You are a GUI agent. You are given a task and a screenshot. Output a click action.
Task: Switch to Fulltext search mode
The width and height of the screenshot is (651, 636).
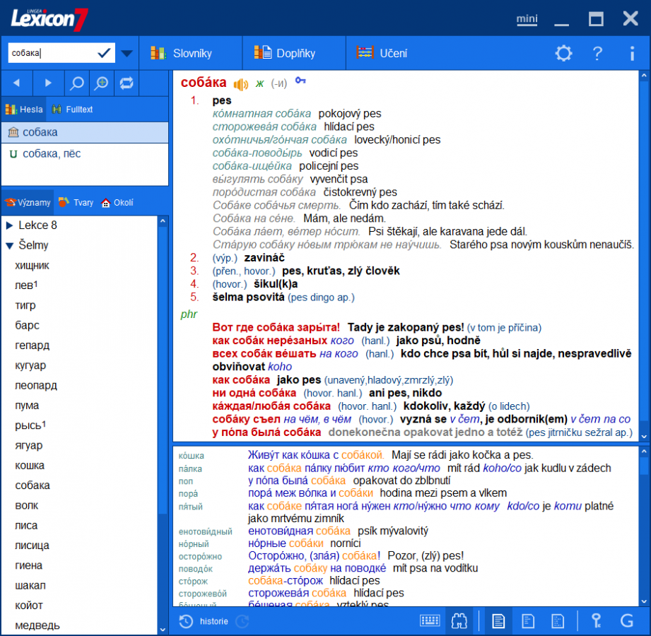coord(71,110)
